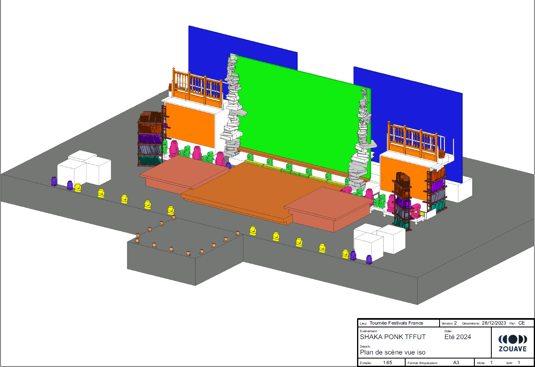This screenshot has width=535, height=367.
Task: Click the "Tournée Festivals France" venue text
Action: [396, 323]
